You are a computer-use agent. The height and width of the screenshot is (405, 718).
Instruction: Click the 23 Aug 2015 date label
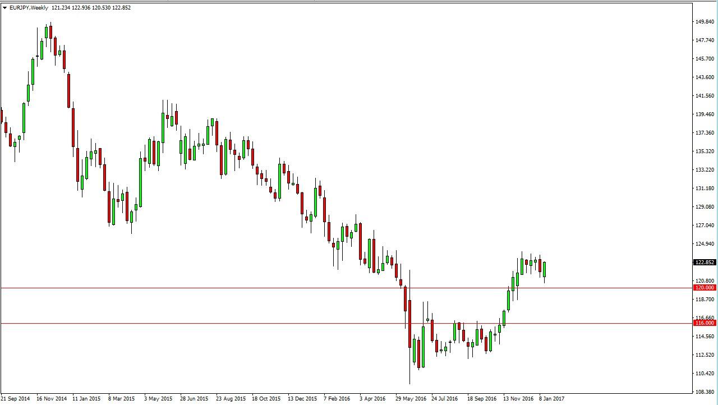[x=231, y=399]
